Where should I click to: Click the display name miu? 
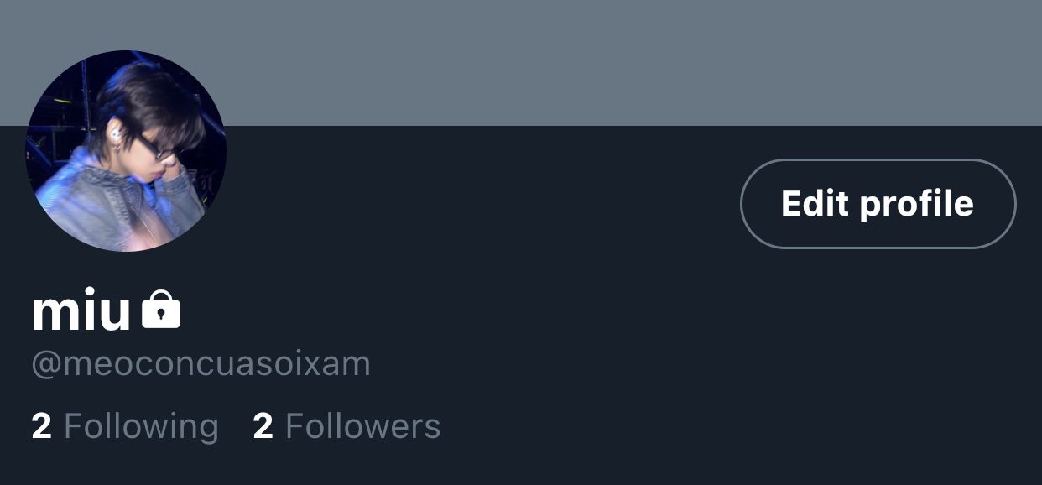coord(81,310)
